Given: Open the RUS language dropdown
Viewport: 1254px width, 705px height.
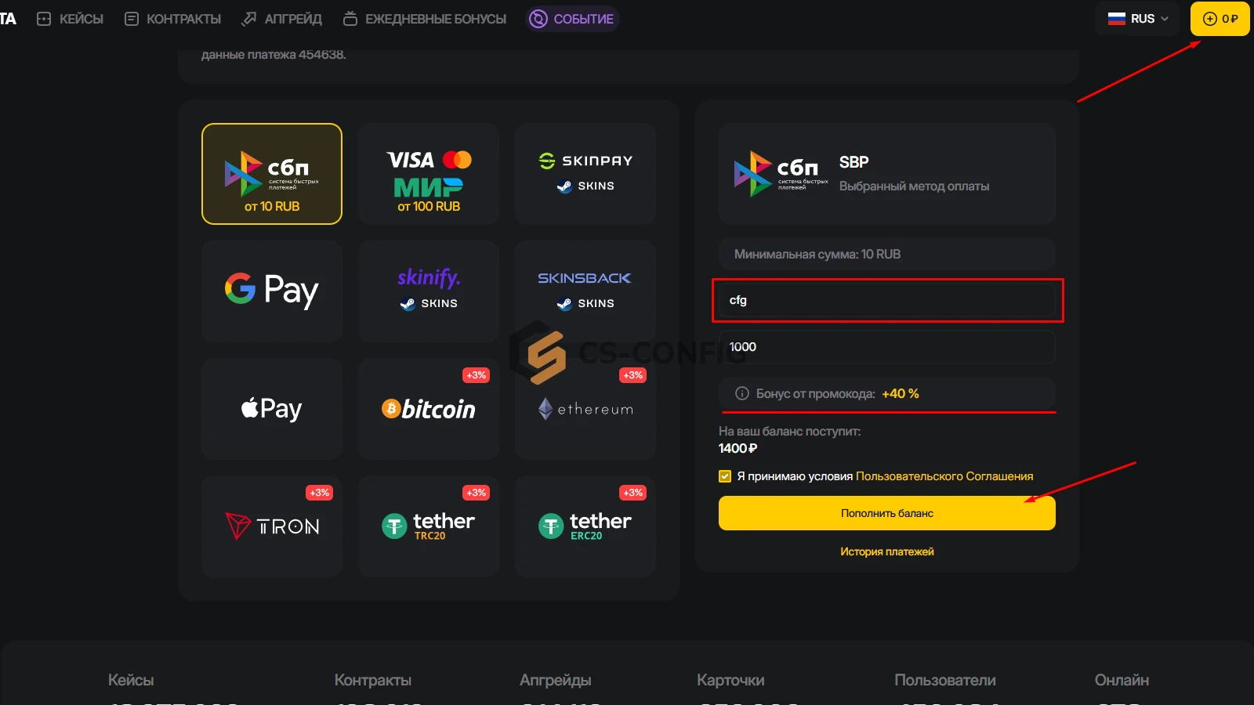Looking at the screenshot, I should coord(1138,19).
